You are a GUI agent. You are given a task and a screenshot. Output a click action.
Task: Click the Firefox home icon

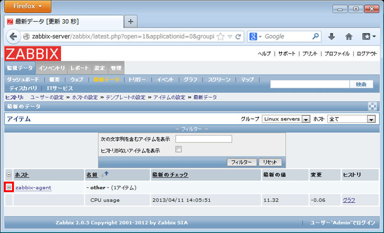(349, 36)
